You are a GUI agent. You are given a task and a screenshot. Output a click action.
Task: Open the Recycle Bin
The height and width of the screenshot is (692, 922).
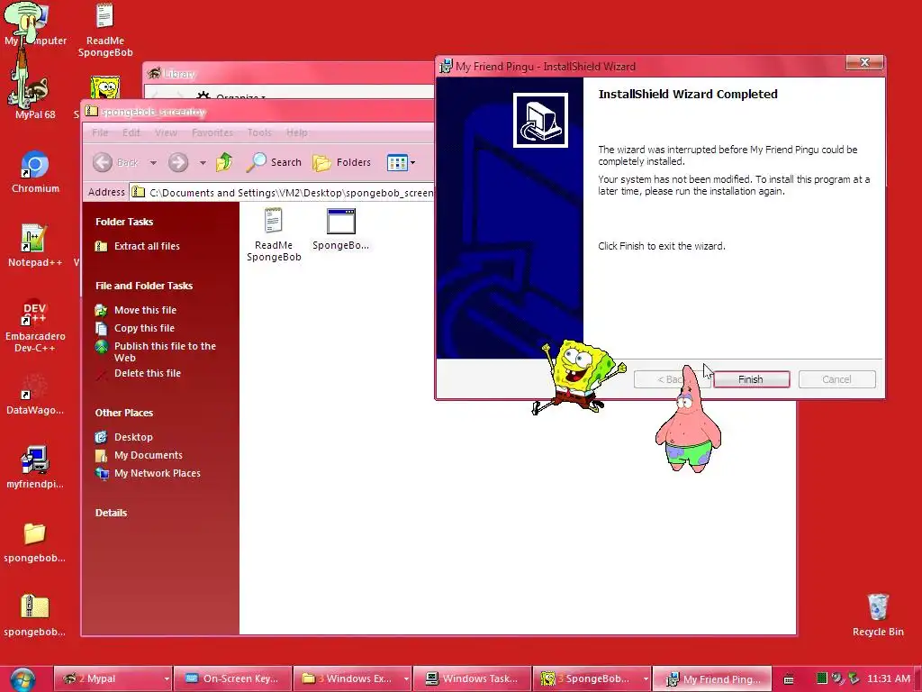point(877,615)
